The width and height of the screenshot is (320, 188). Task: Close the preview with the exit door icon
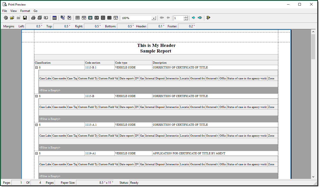pos(208,18)
